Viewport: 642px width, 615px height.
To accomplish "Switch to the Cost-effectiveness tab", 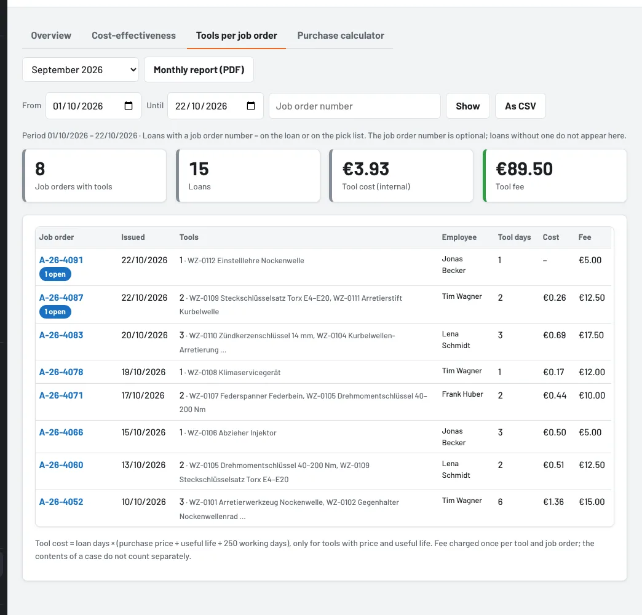I will pos(133,36).
